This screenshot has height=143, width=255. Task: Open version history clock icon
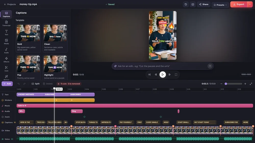click(186, 4)
